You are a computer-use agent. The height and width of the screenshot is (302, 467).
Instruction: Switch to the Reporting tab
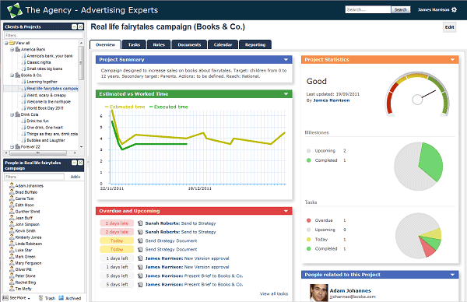click(255, 44)
